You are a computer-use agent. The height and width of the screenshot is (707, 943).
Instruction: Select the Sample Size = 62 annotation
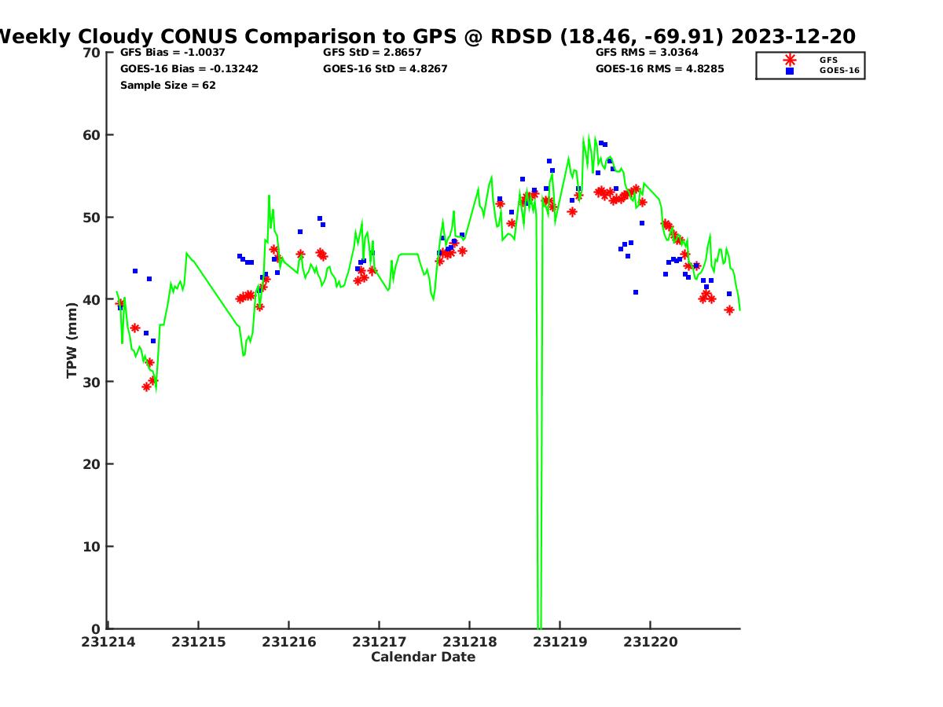[167, 86]
